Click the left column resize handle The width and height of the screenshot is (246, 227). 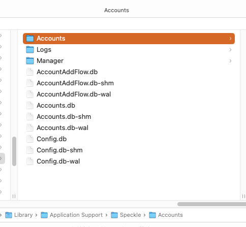coord(14,196)
